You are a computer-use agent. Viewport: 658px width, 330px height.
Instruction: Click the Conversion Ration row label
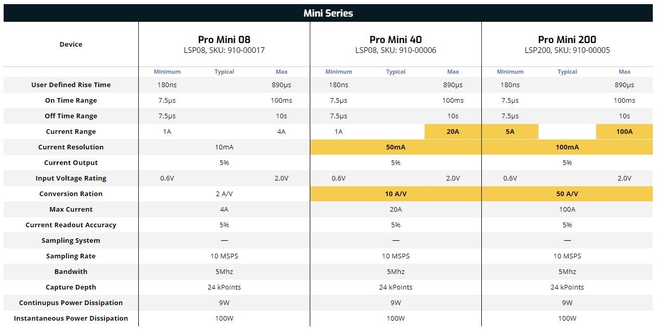71,194
